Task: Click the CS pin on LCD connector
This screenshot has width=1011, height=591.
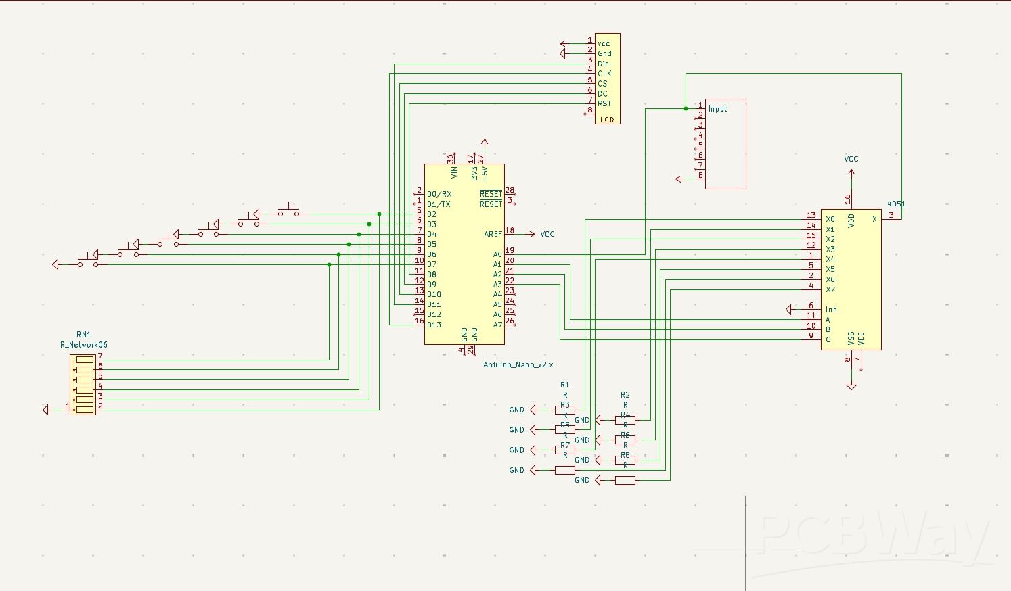Action: click(x=602, y=84)
